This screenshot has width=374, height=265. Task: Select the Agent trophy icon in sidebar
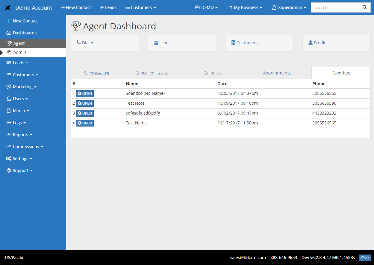pos(9,43)
